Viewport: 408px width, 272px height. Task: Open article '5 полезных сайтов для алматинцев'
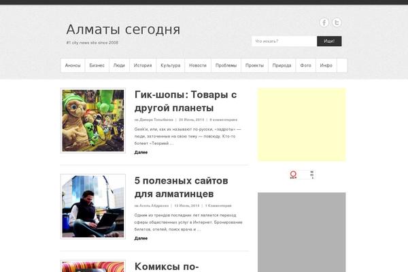pos(181,187)
